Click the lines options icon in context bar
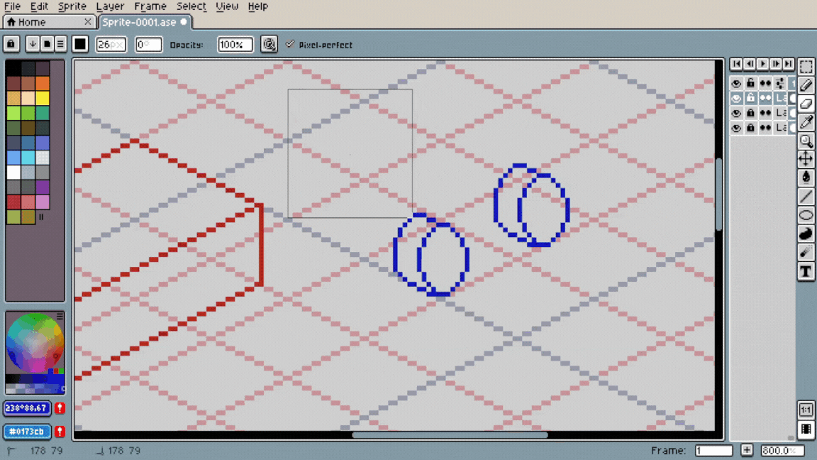The image size is (817, 460). click(x=60, y=44)
